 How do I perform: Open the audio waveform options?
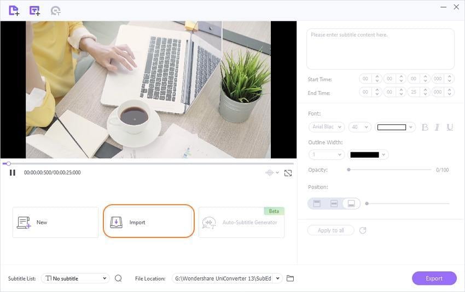[x=269, y=172]
